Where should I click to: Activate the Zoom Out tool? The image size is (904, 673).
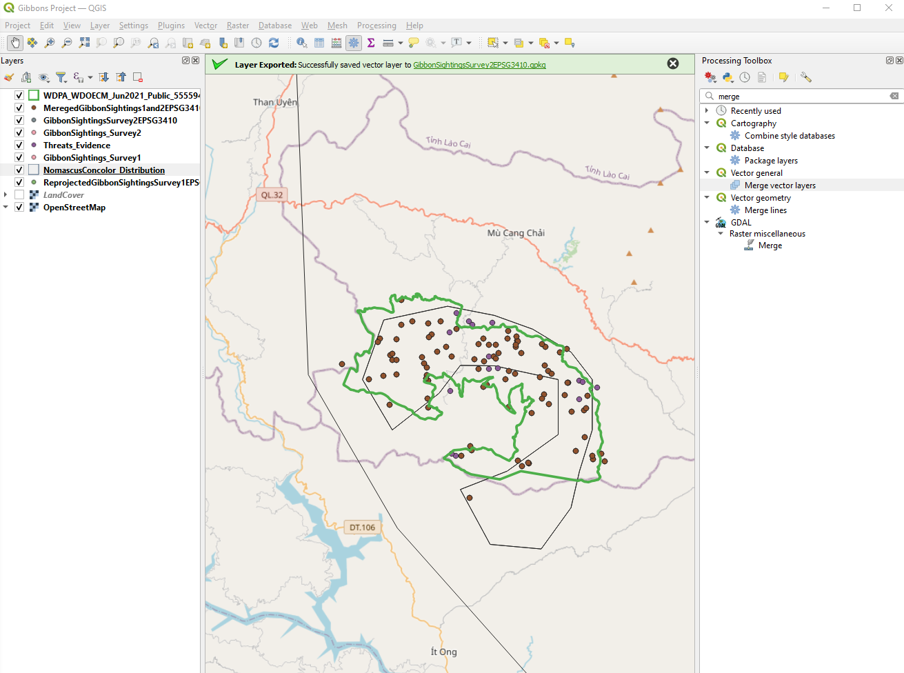[67, 43]
